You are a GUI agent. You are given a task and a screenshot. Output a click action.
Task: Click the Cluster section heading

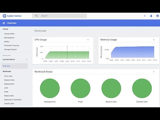click(5, 29)
